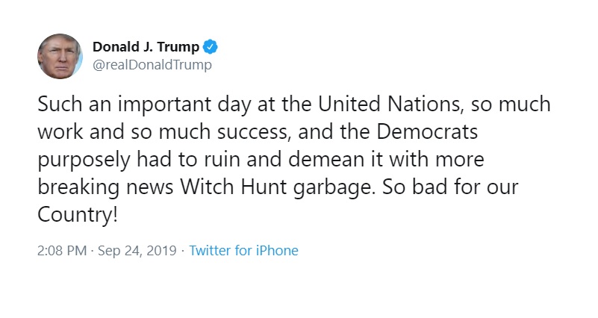Click the word 'Democrats' in the tweet
This screenshot has width=598, height=318.
[427, 131]
